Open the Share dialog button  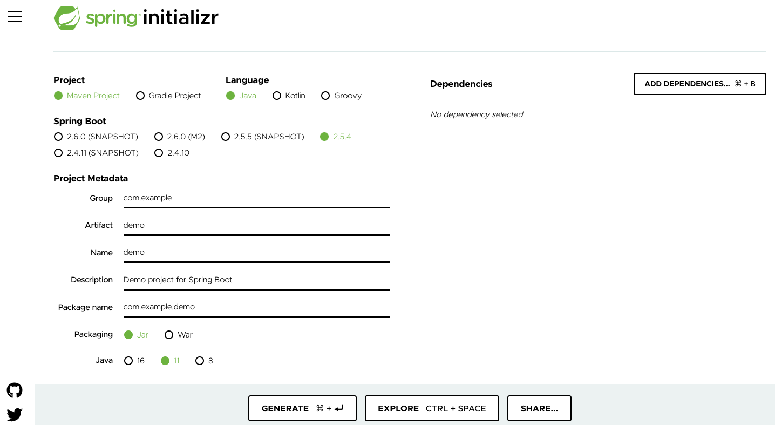pyautogui.click(x=539, y=408)
